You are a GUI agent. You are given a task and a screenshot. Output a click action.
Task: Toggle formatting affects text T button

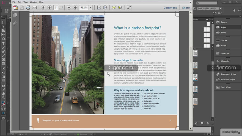click(5, 109)
